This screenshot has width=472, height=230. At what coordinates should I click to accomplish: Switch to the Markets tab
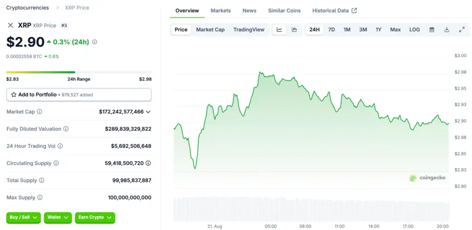pos(220,11)
